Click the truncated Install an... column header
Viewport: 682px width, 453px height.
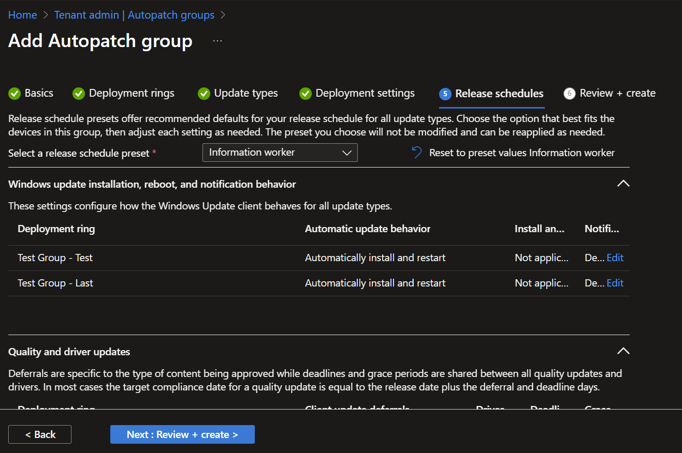coord(540,229)
